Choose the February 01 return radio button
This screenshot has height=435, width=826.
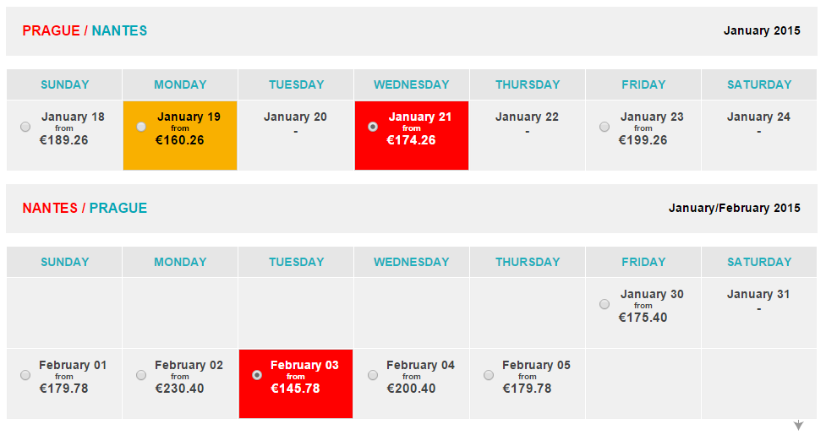[x=25, y=375]
